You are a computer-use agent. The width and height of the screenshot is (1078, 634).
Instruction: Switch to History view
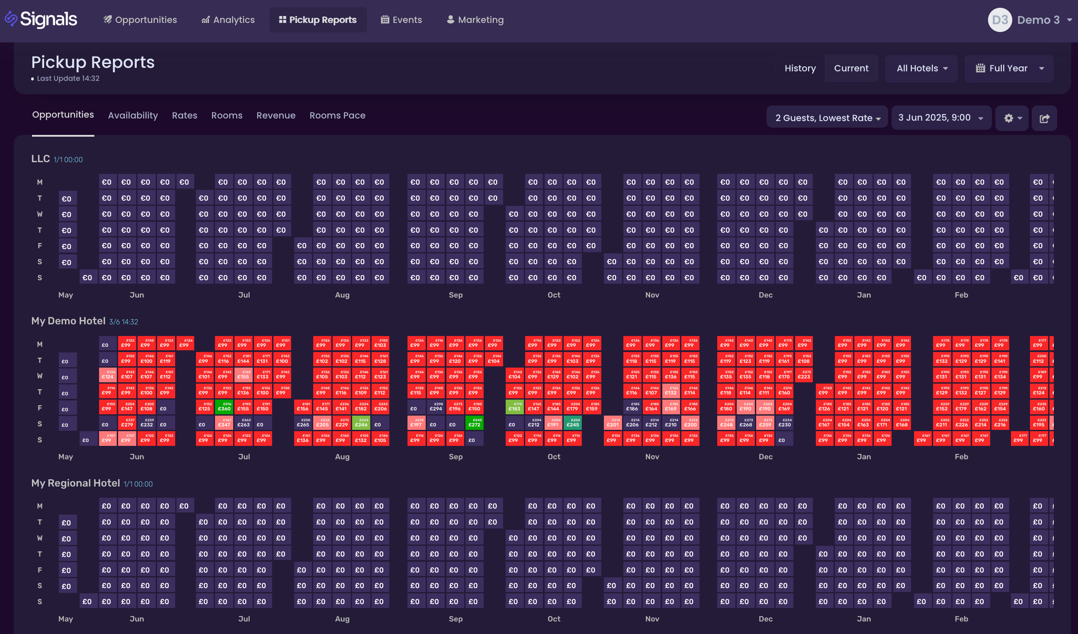click(x=800, y=68)
